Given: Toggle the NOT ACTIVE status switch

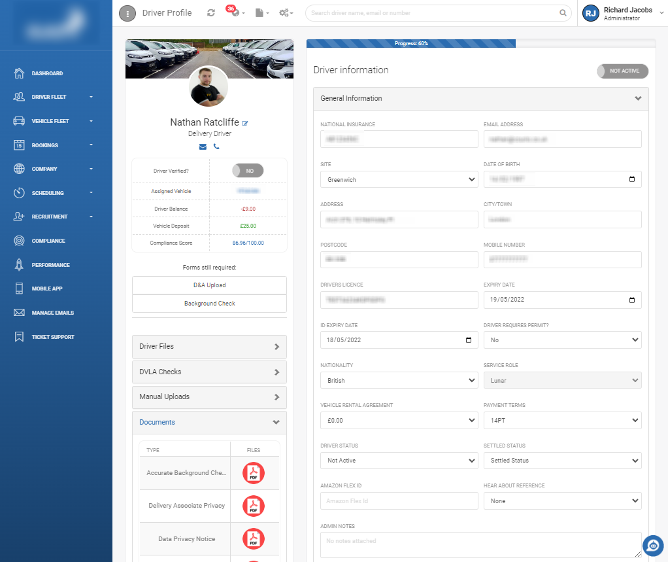Looking at the screenshot, I should (622, 71).
